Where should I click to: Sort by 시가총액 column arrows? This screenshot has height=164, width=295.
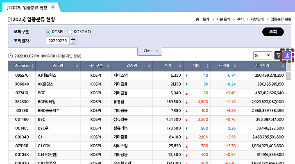(283, 66)
